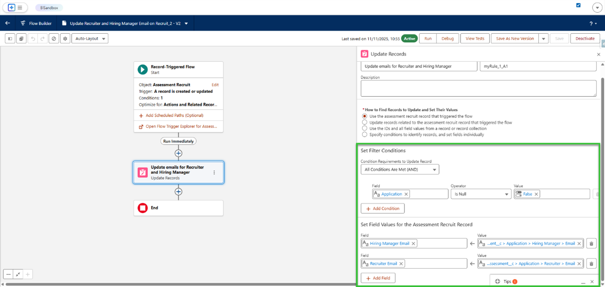The image size is (605, 287).
Task: Click into the Description text area
Action: click(478, 88)
